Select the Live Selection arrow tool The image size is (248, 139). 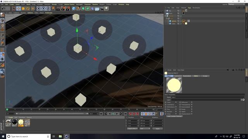[14, 8]
